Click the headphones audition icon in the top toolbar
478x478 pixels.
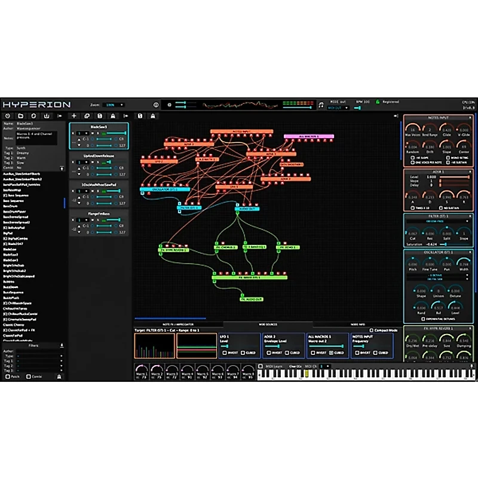point(321,104)
